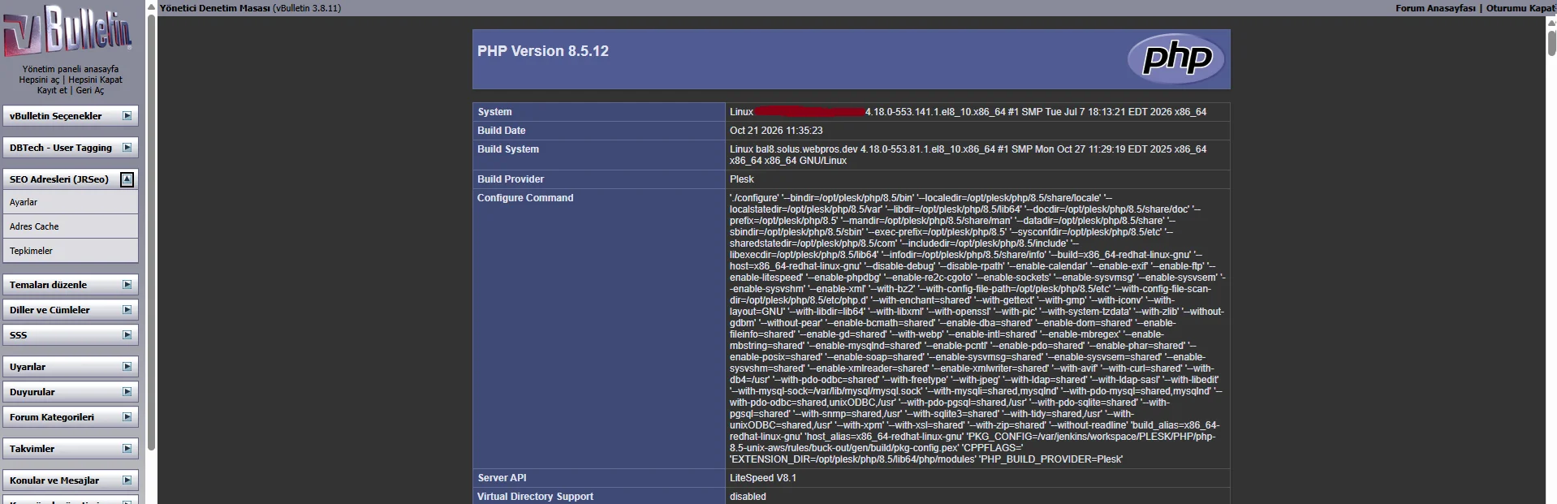This screenshot has height=504, width=1557.
Task: Select Forum Kategorileri menu header
Action: [x=70, y=417]
